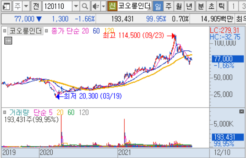Click the trading value 14,905백만
The image size is (246, 158).
click(x=217, y=19)
